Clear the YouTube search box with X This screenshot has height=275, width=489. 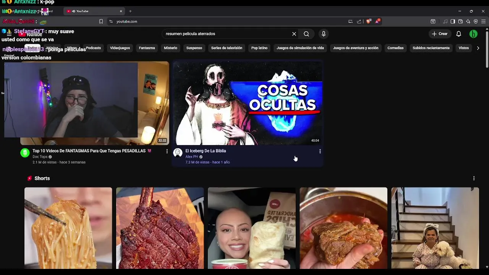coord(294,34)
